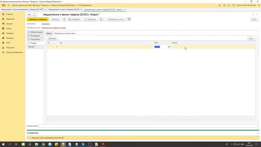This screenshot has width=261, height=147.
Task: Open the A. Общий раздел section
Action: (35, 32)
